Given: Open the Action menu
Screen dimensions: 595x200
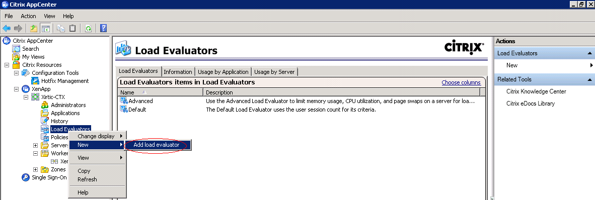Looking at the screenshot, I should (29, 16).
